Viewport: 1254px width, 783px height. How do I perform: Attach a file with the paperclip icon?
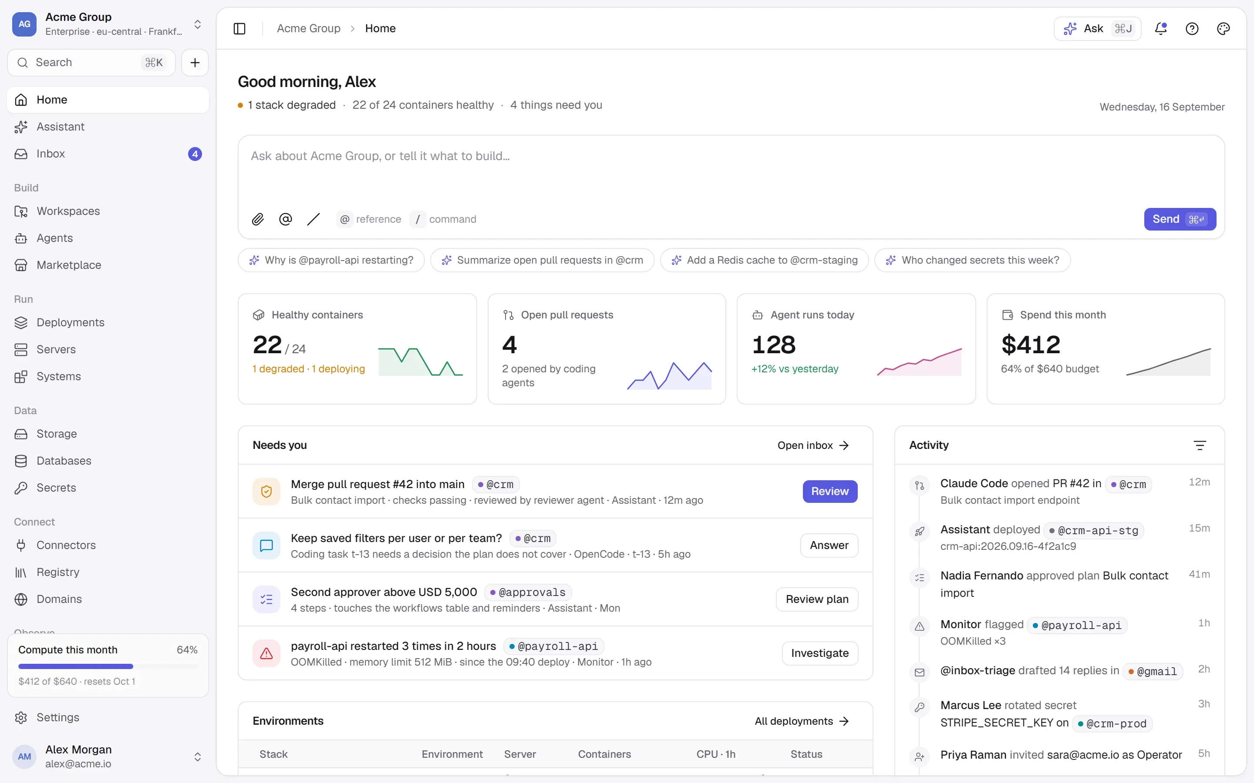257,219
